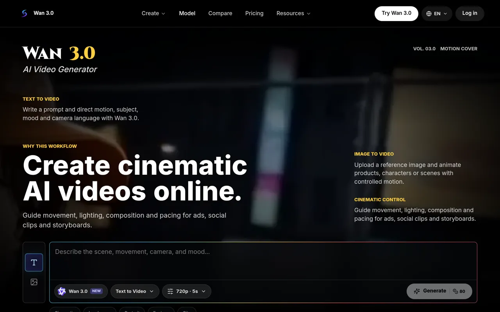Viewport: 500px width, 312px height.
Task: Open the Text to Video dropdown
Action: click(135, 291)
